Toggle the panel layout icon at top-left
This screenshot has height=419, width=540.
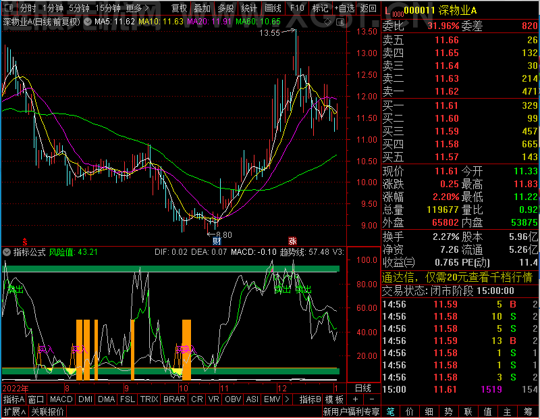[x=9, y=7]
